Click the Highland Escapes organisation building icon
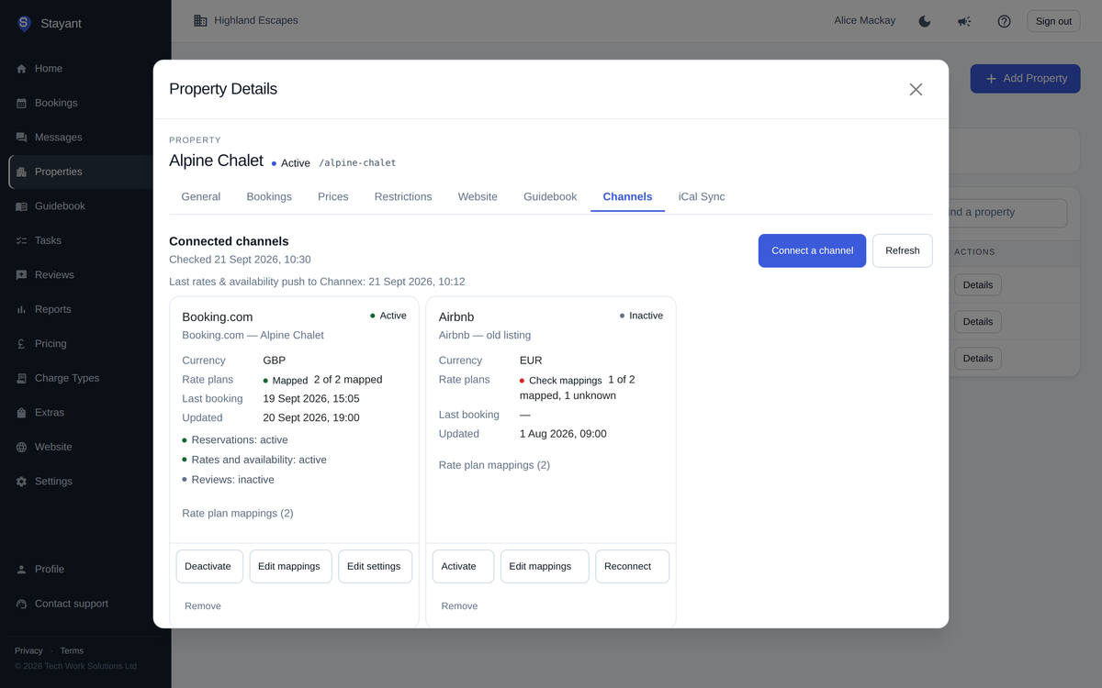Screen dimensions: 1102x688 click(200, 20)
